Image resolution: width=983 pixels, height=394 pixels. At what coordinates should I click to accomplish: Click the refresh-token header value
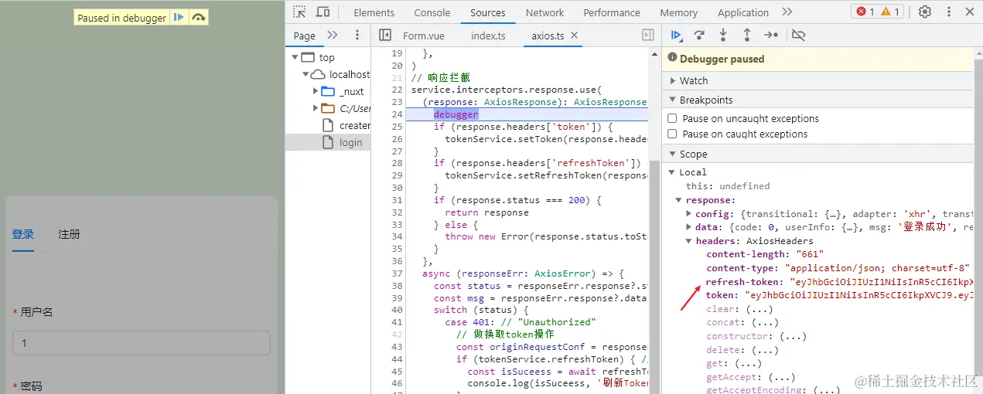[x=881, y=282]
